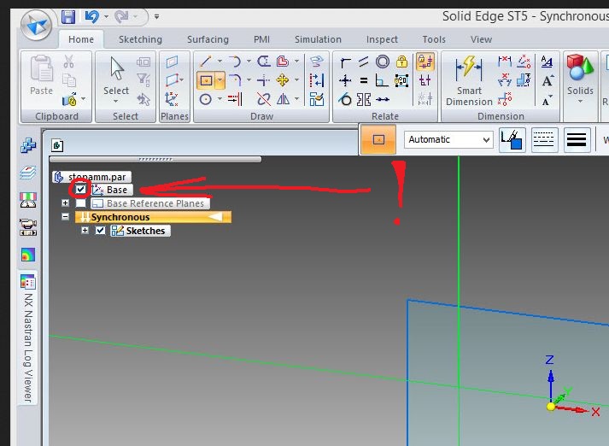Toggle the Base Reference Planes checkbox
This screenshot has height=446, width=609.
(x=81, y=203)
